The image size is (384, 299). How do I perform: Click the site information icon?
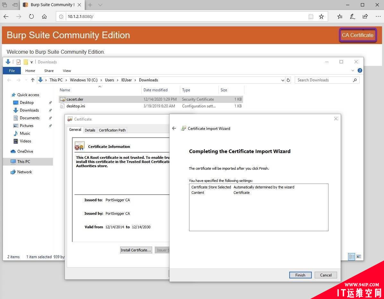(x=61, y=16)
